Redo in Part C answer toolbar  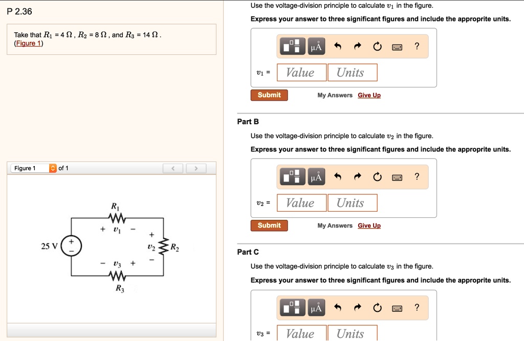click(x=358, y=307)
